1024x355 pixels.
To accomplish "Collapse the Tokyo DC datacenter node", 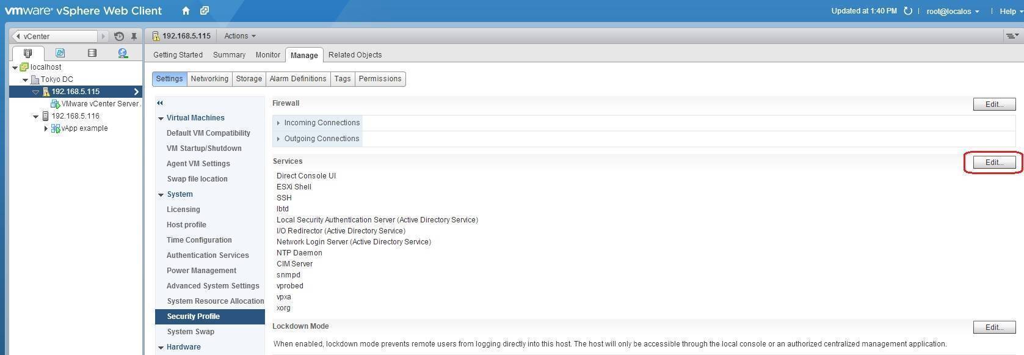I will pos(25,80).
